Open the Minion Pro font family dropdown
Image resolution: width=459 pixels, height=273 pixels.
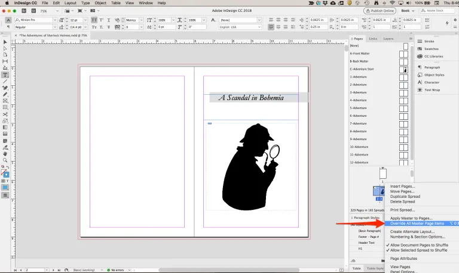[x=55, y=20]
